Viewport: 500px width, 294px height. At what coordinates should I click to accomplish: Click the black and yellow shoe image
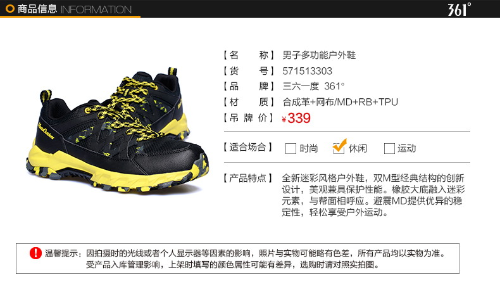[117, 131]
